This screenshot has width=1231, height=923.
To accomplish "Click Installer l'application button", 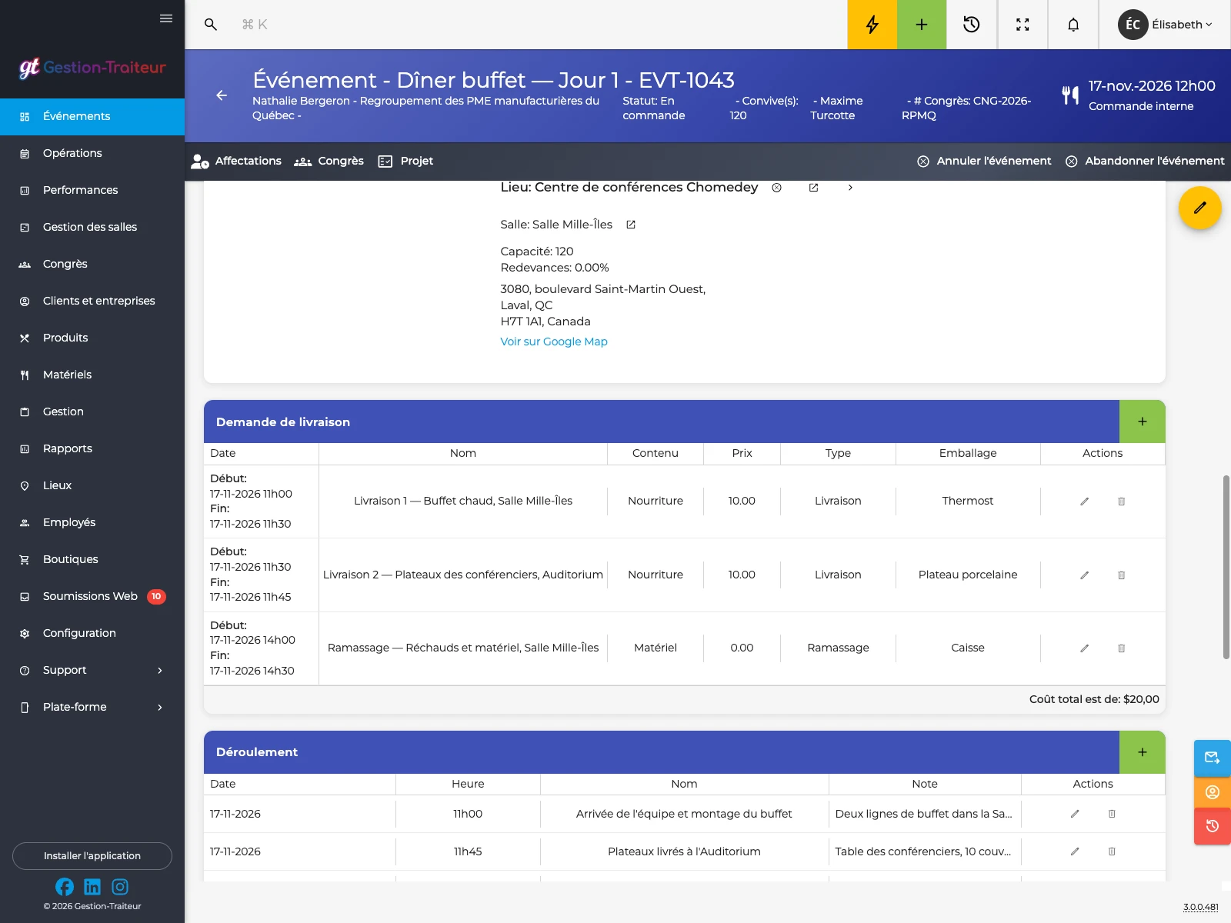I will (92, 856).
